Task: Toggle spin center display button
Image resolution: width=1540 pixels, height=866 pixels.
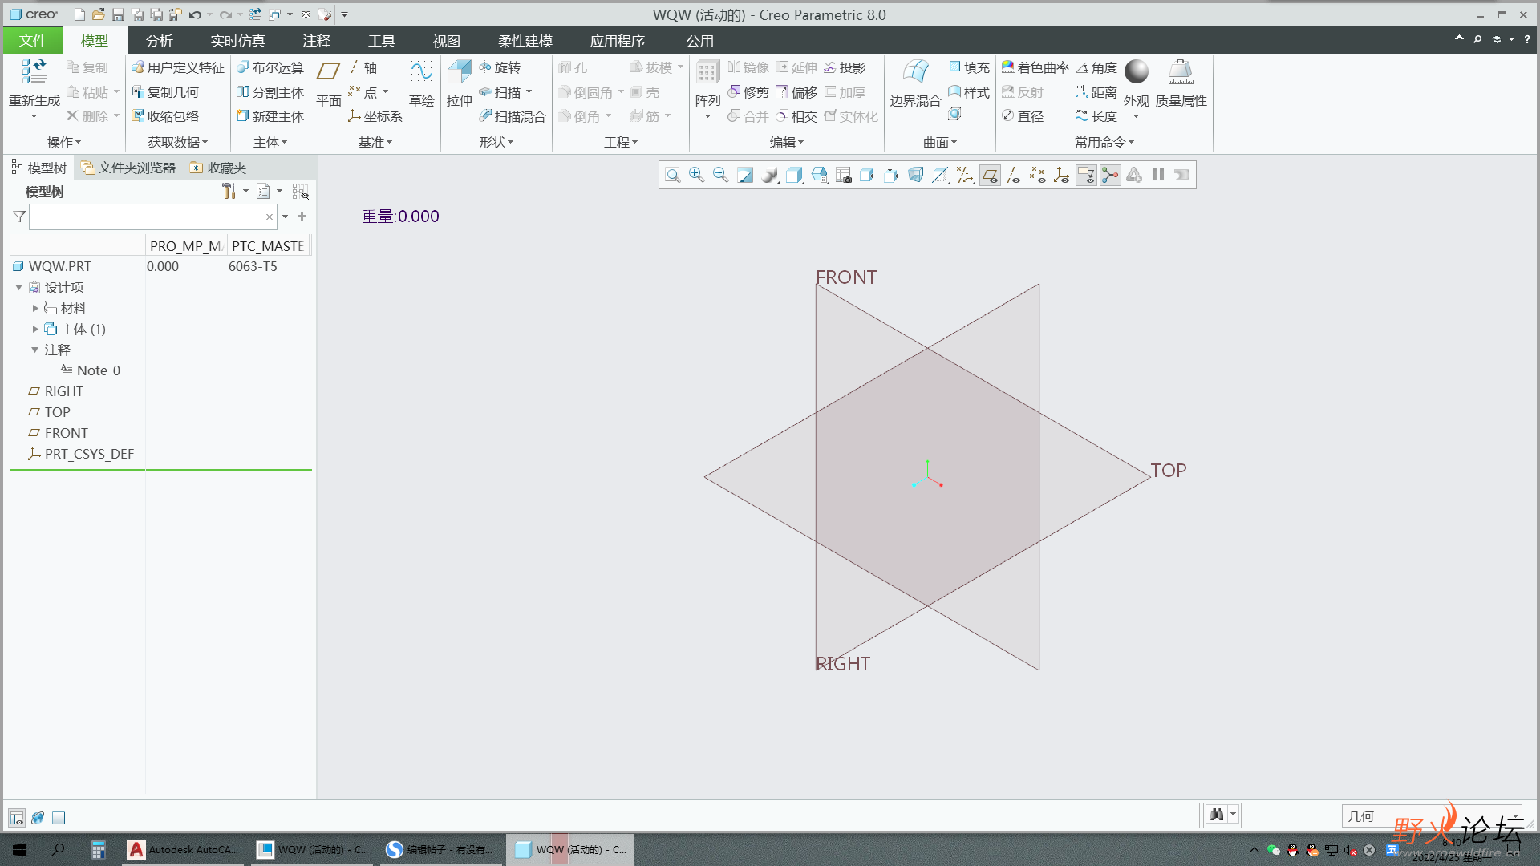Action: point(1110,175)
